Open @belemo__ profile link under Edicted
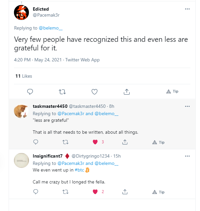The width and height of the screenshot is (200, 211). click(x=51, y=28)
